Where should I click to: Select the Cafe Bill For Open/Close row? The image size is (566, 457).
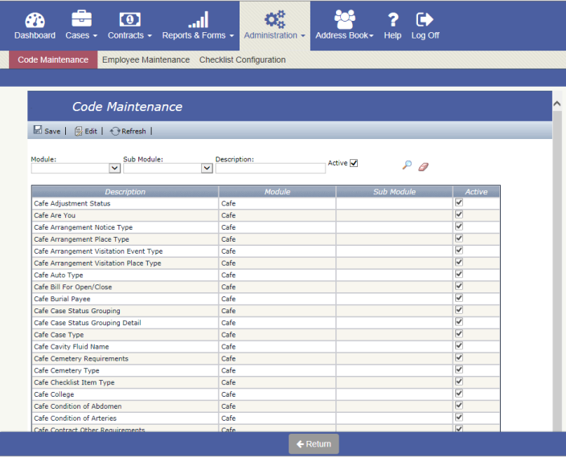point(265,287)
